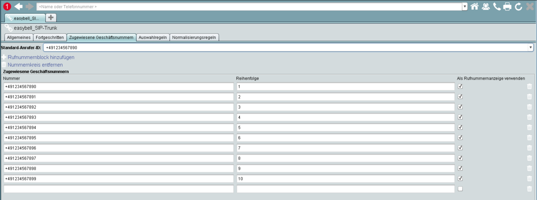Open the Auswahlregeln tab
537x200 pixels.
[x=153, y=37]
